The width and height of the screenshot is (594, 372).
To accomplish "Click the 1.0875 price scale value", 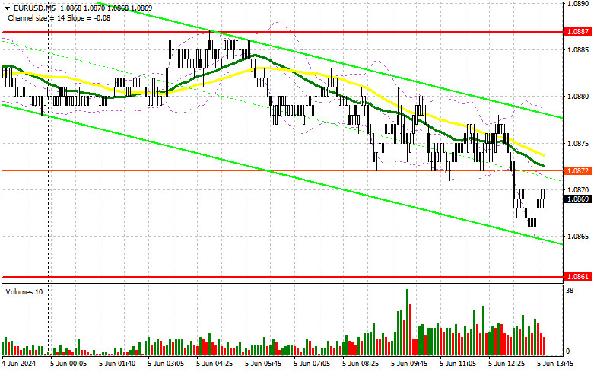I will tap(578, 143).
